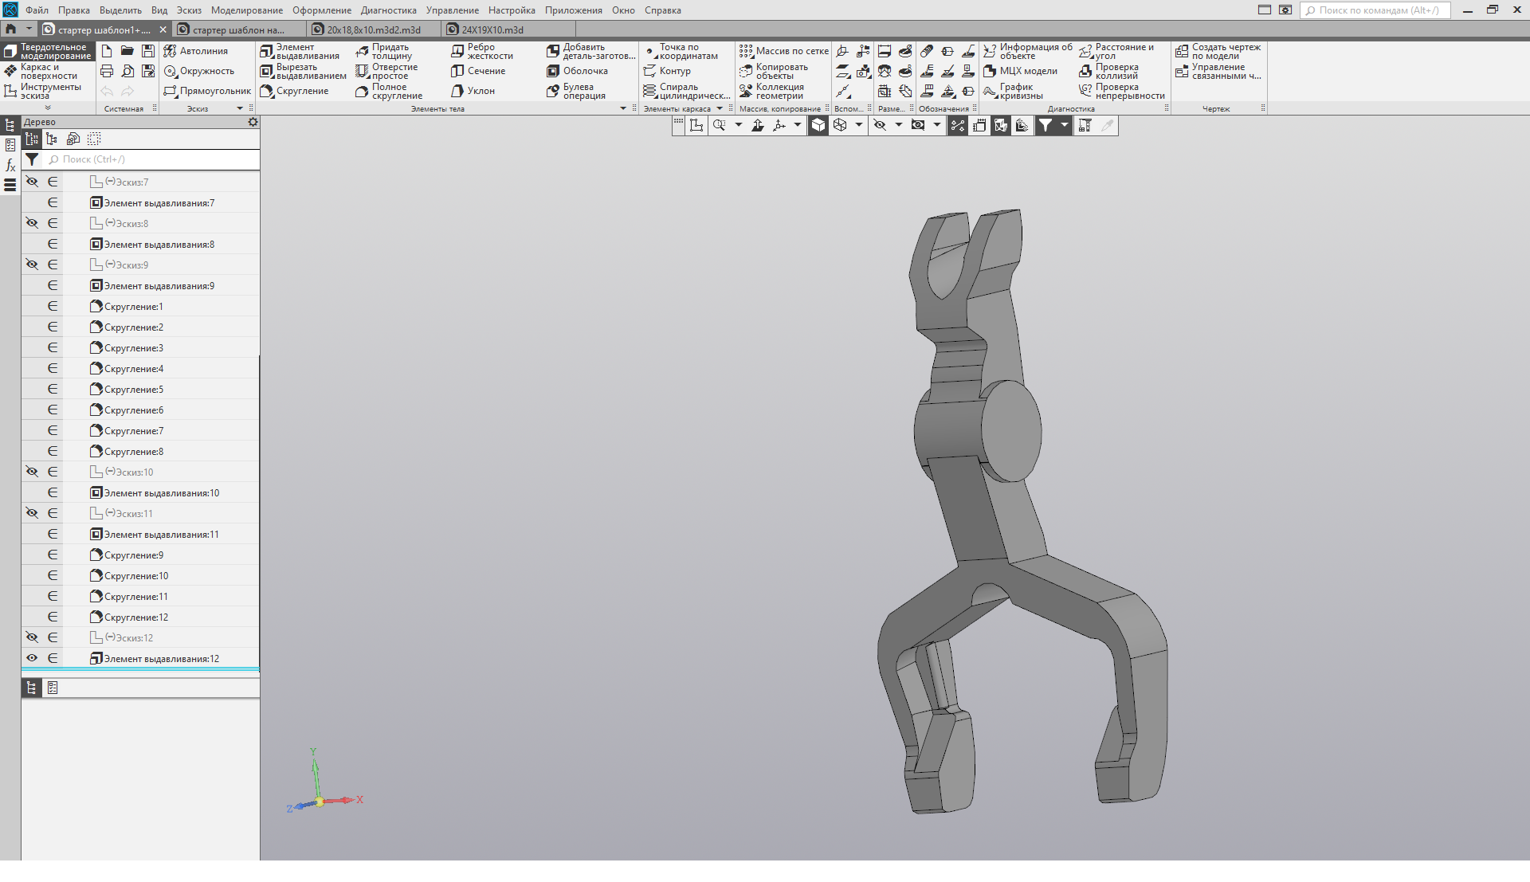The image size is (1530, 882).
Task: Show hidden Эскиз:10 via eye icon
Action: (32, 472)
